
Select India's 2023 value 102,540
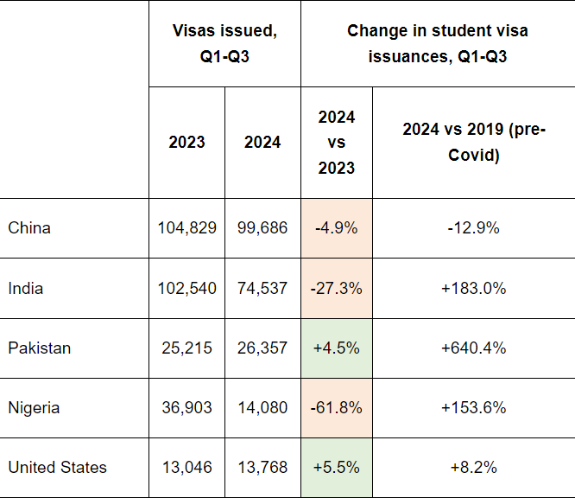(x=187, y=288)
